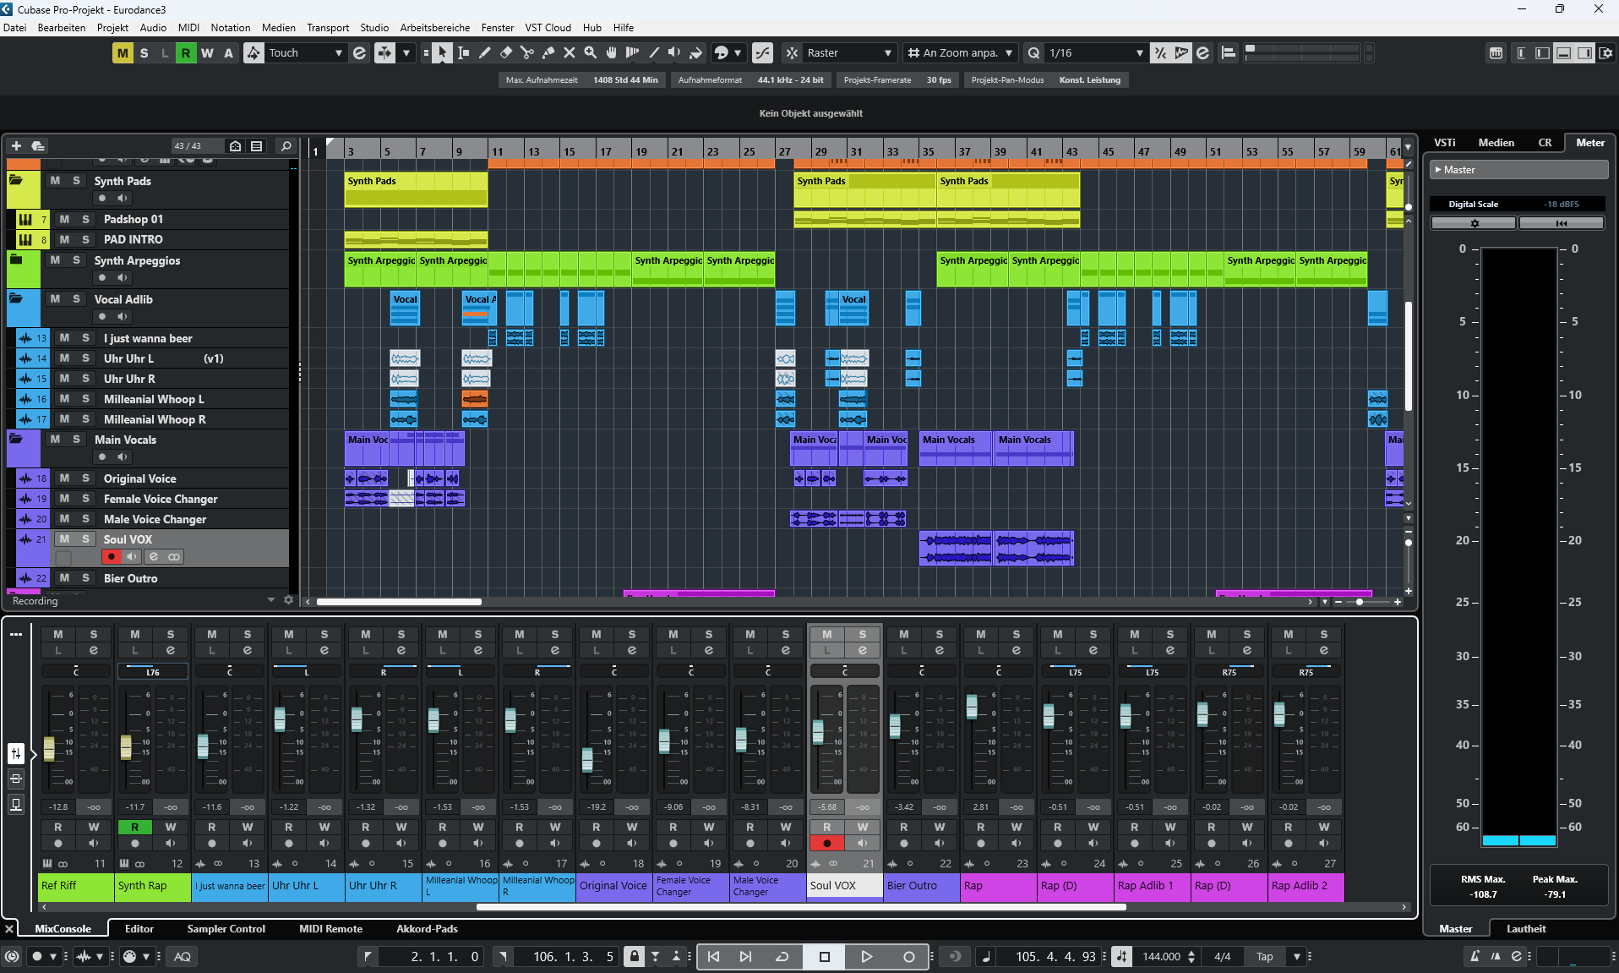Mute the Soul VOX track

[64, 539]
